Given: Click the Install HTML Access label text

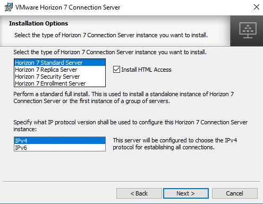Looking at the screenshot, I should point(146,70).
